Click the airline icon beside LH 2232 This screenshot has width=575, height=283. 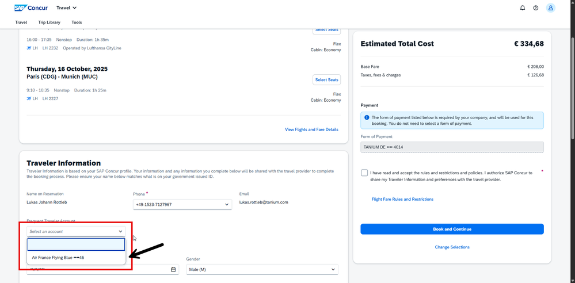tap(29, 48)
